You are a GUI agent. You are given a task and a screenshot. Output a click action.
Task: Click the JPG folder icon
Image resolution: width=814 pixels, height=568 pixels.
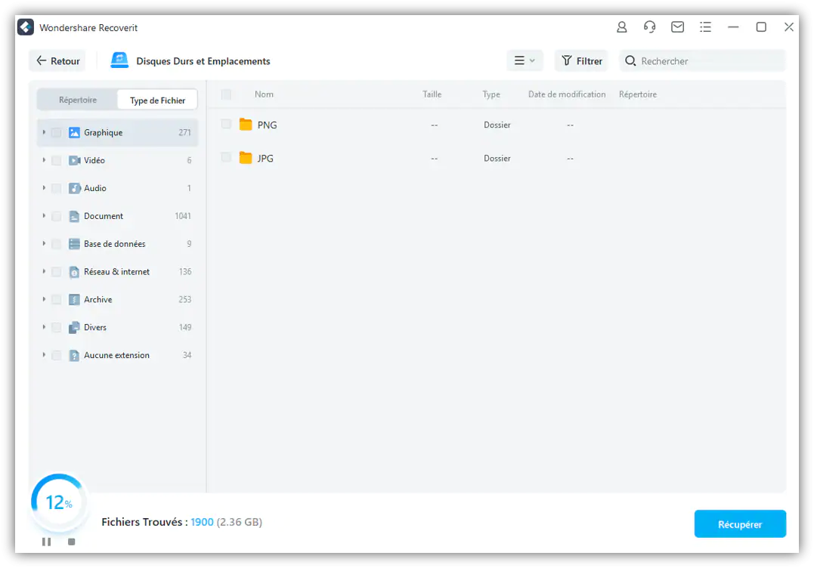click(x=246, y=158)
